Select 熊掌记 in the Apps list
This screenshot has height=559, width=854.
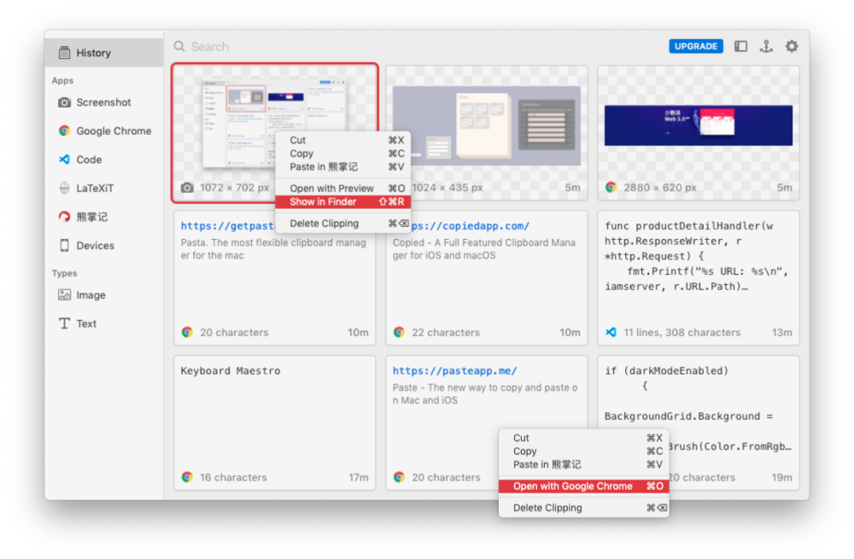pyautogui.click(x=104, y=217)
